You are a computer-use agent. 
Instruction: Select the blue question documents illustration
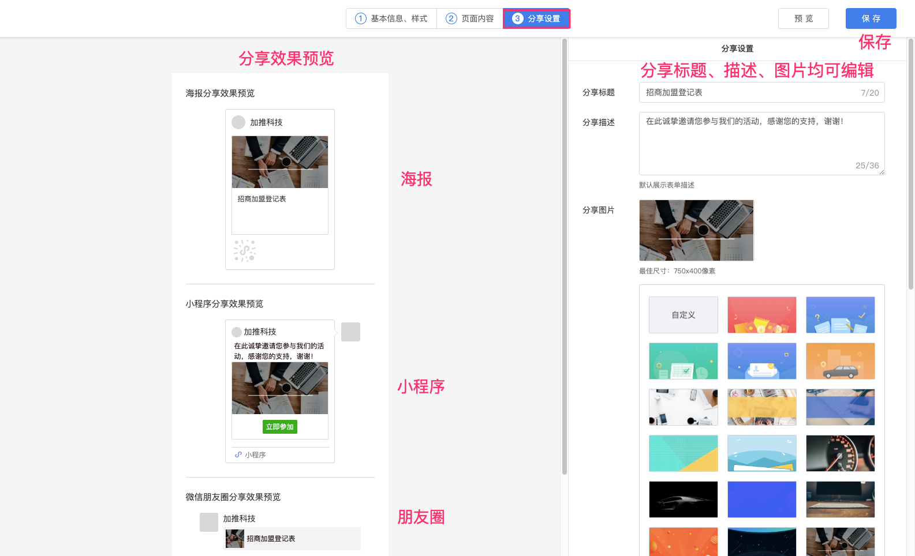[841, 315]
